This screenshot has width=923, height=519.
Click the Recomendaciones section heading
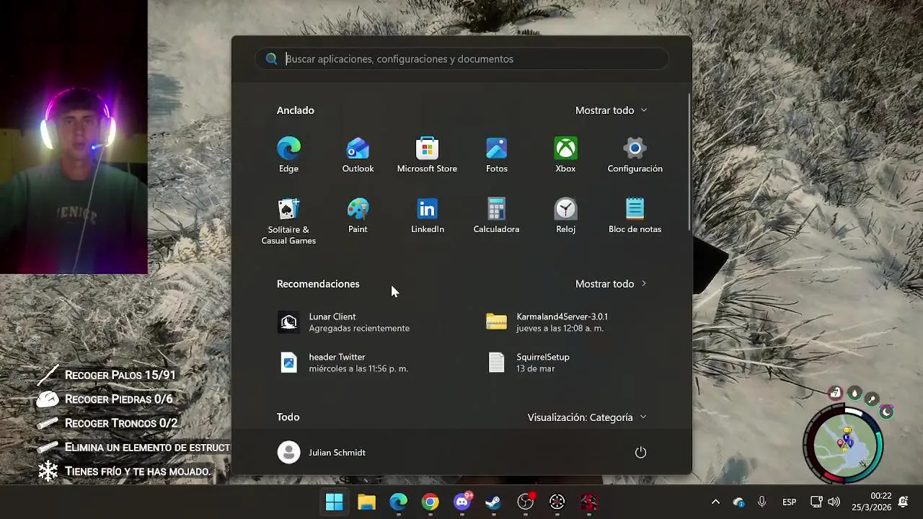tap(318, 284)
